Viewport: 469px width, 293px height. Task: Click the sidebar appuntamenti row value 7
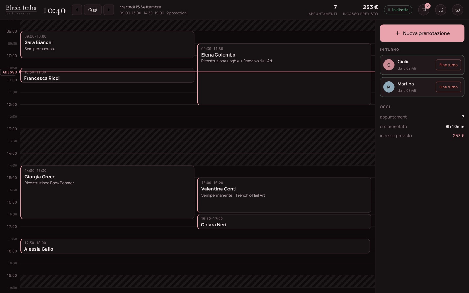tap(463, 117)
